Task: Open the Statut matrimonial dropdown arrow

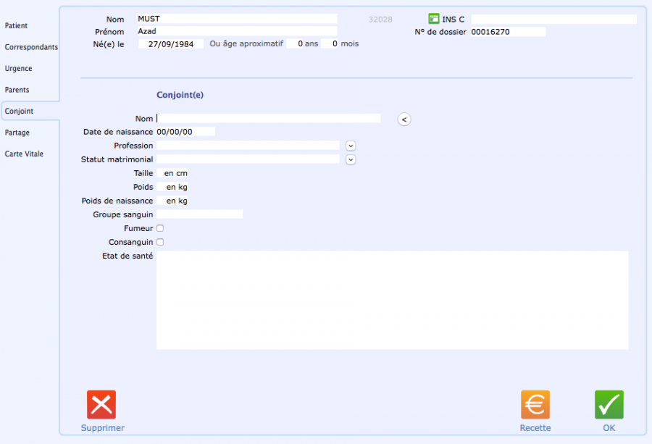Action: point(351,159)
